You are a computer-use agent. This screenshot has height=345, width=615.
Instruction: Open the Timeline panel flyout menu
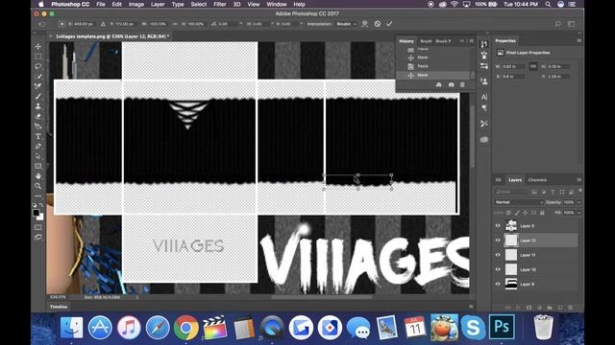(x=471, y=307)
